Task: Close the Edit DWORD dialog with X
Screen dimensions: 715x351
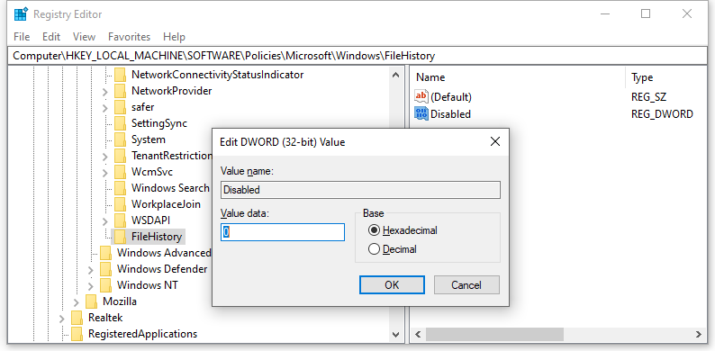Action: (x=494, y=142)
